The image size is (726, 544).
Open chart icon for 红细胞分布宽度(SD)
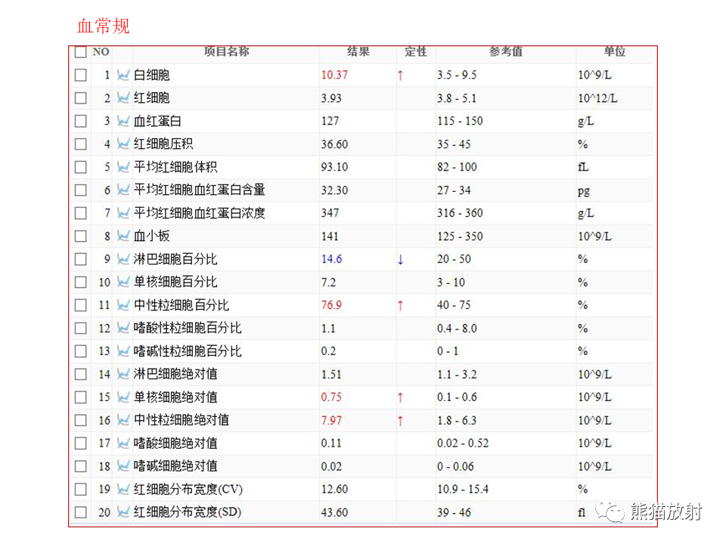pos(123,512)
